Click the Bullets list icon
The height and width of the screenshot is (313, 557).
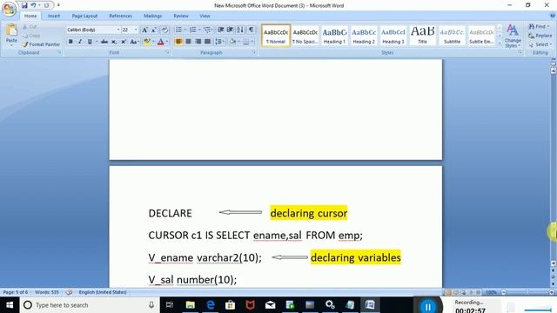(178, 30)
